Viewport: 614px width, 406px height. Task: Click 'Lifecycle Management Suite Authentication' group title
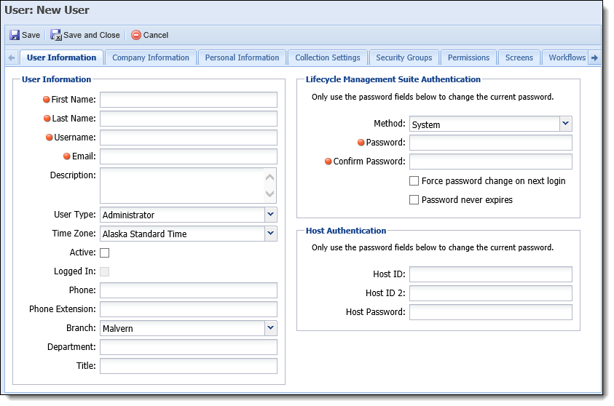(x=393, y=79)
